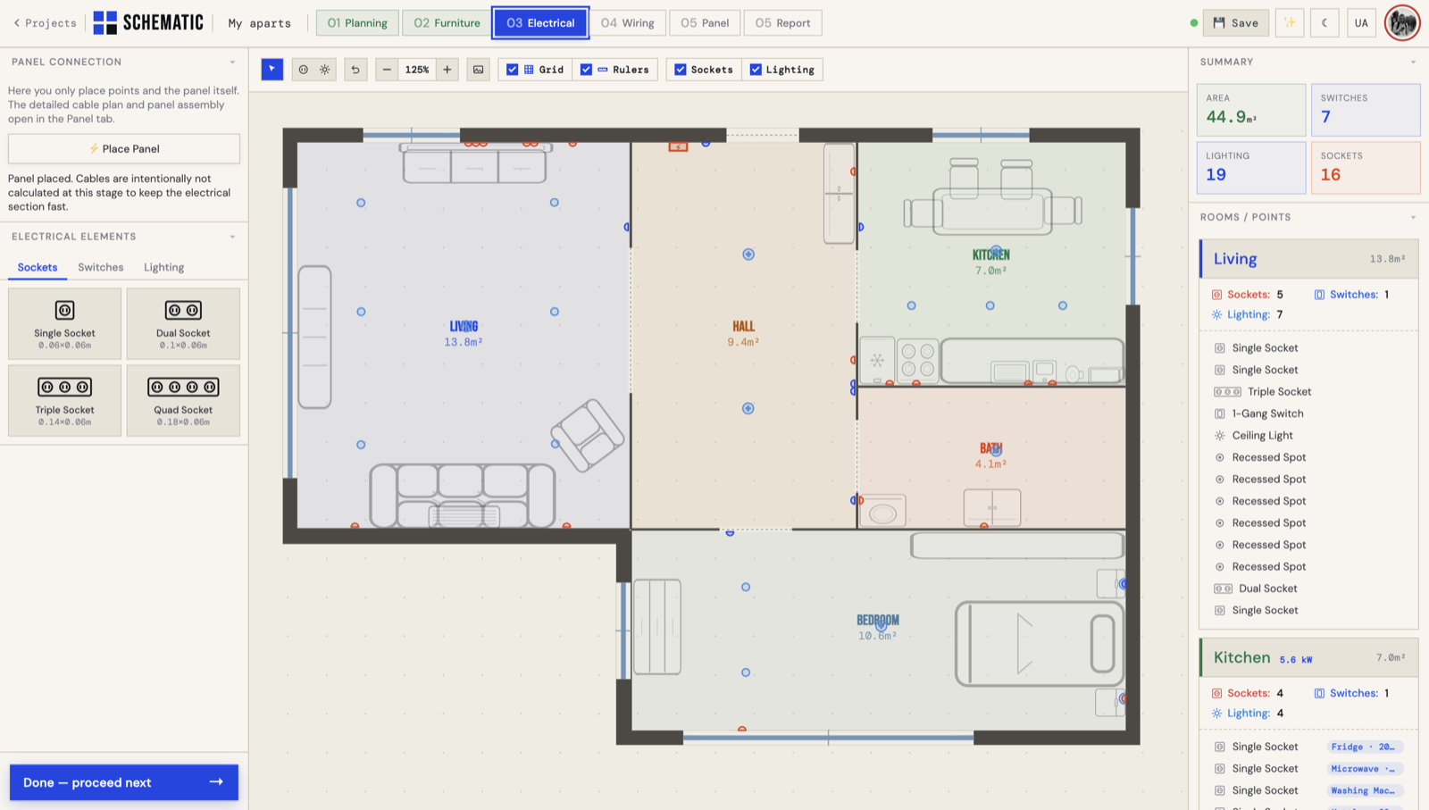Image resolution: width=1429 pixels, height=810 pixels.
Task: Click the Place Panel button
Action: pyautogui.click(x=124, y=149)
